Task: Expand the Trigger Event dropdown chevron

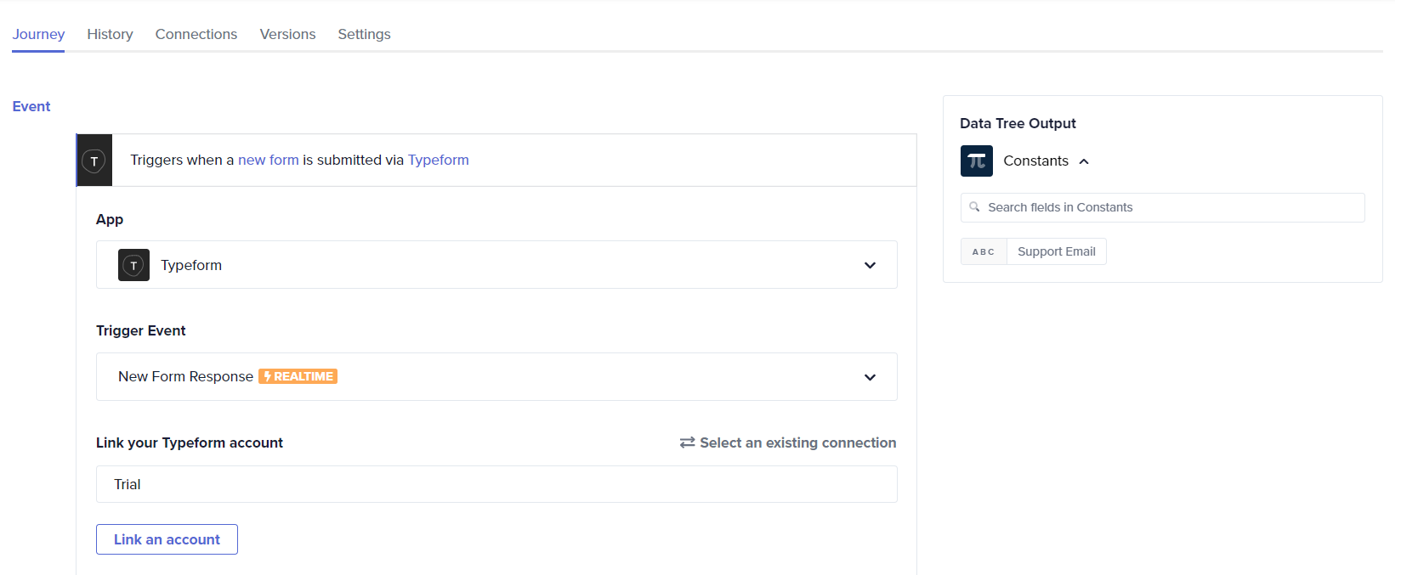Action: tap(870, 377)
